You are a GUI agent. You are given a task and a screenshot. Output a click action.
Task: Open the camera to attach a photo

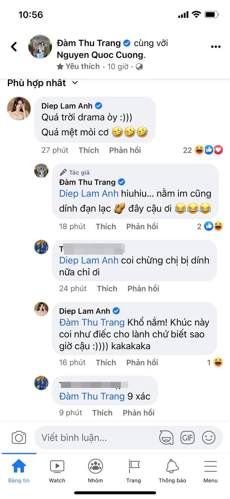(x=19, y=437)
